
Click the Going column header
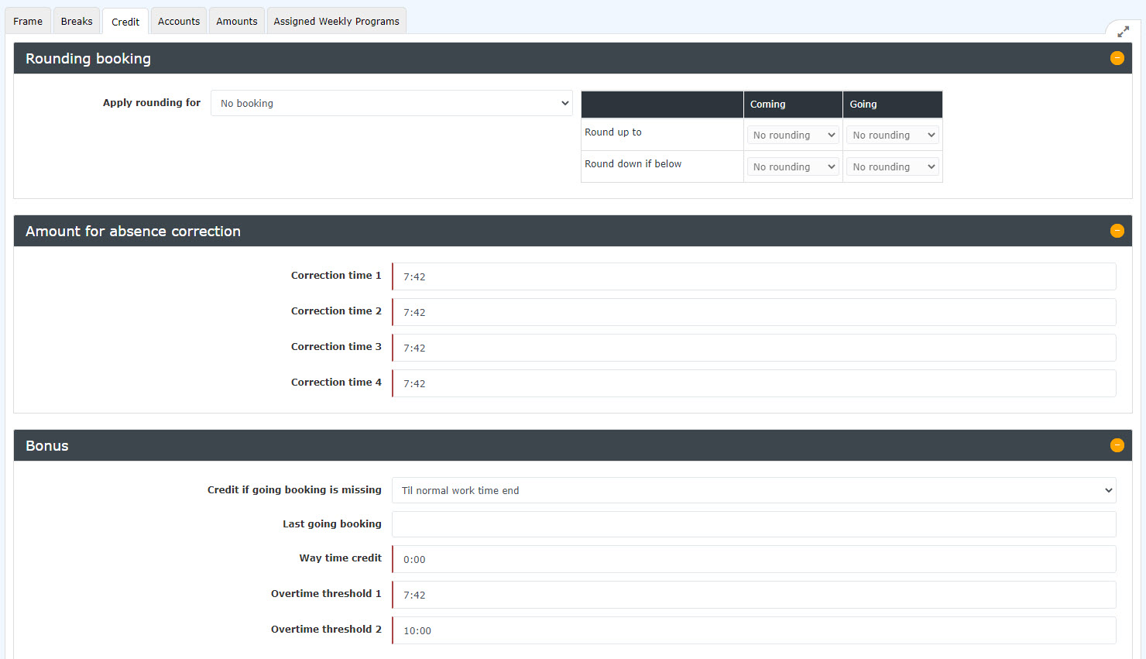click(893, 105)
